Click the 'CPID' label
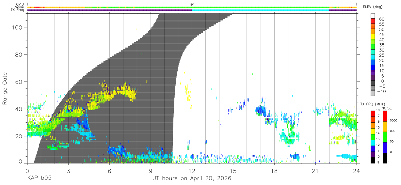The image size is (401, 185). click(x=20, y=5)
